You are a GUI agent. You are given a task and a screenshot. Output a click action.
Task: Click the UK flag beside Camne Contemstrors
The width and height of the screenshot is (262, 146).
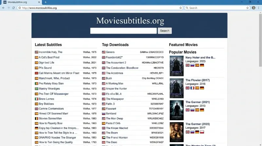(36, 109)
